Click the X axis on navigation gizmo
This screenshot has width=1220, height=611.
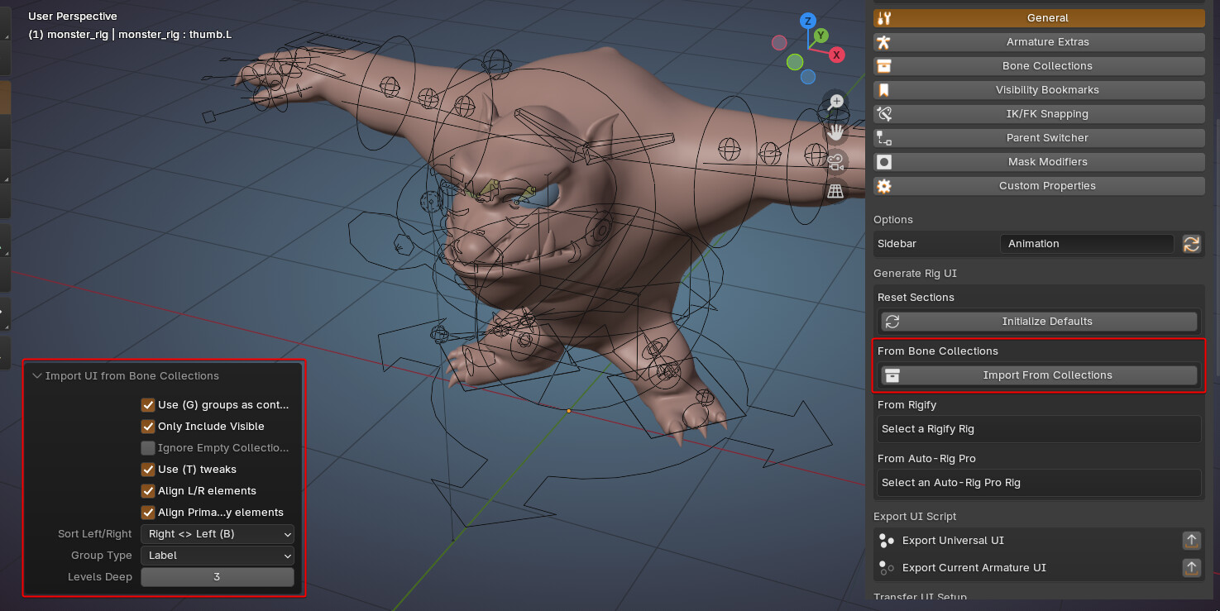pyautogui.click(x=837, y=55)
